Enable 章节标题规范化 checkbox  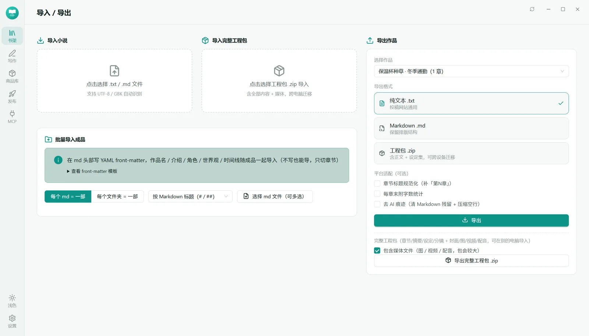coord(377,183)
